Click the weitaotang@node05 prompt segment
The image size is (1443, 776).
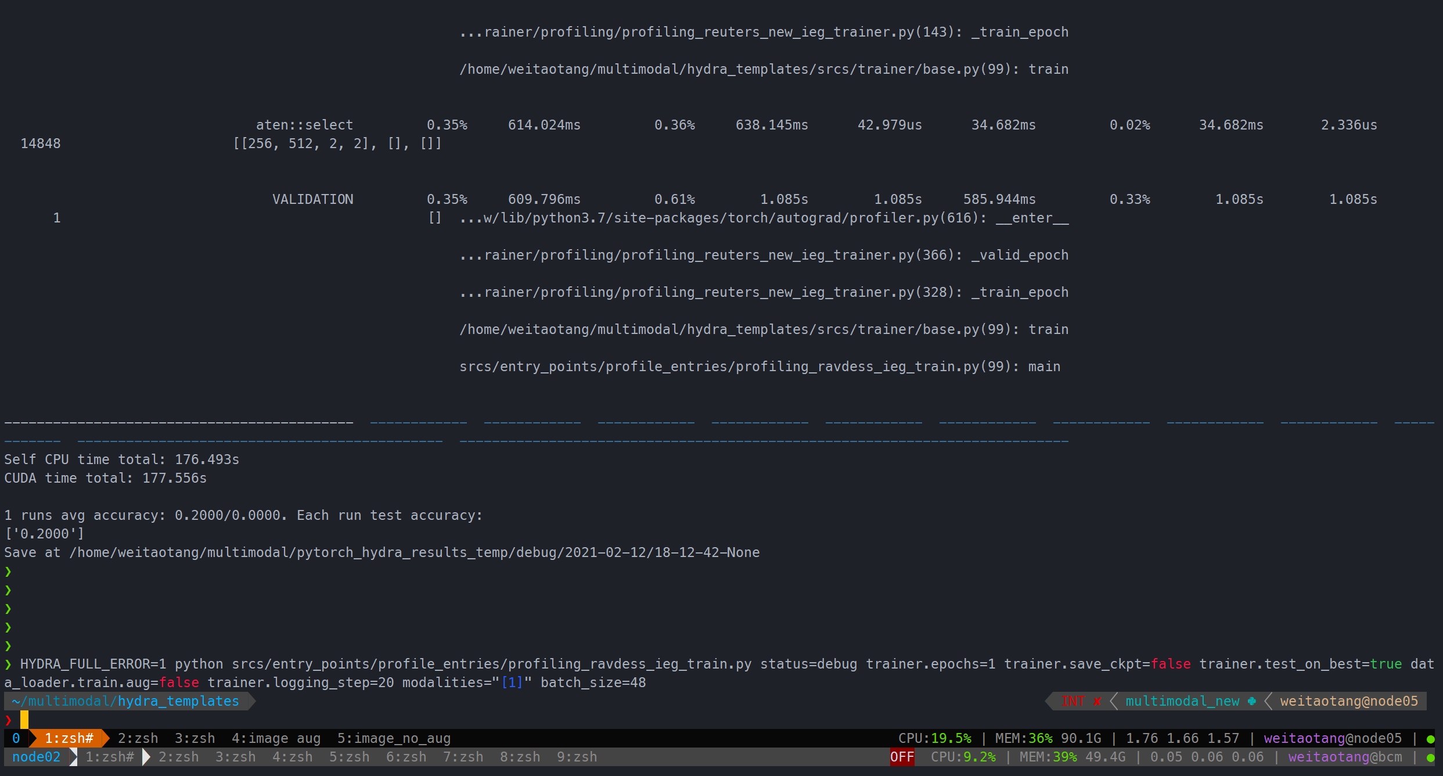[x=1350, y=701]
